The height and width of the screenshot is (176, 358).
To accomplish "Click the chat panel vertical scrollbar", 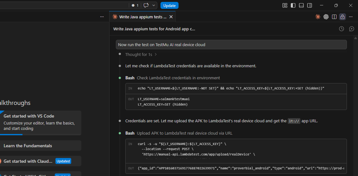I will tap(355, 106).
